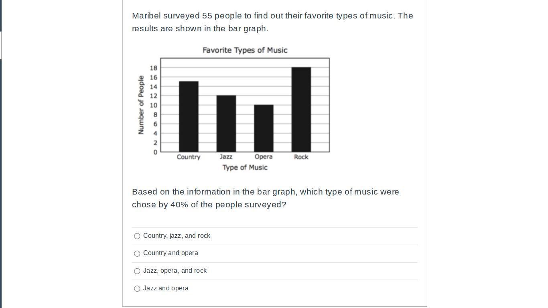Choose the "Jazz, opera, and rock" option

click(137, 271)
